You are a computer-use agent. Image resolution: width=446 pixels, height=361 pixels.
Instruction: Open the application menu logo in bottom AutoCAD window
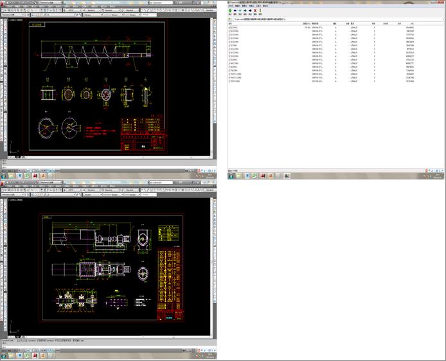tap(3, 183)
